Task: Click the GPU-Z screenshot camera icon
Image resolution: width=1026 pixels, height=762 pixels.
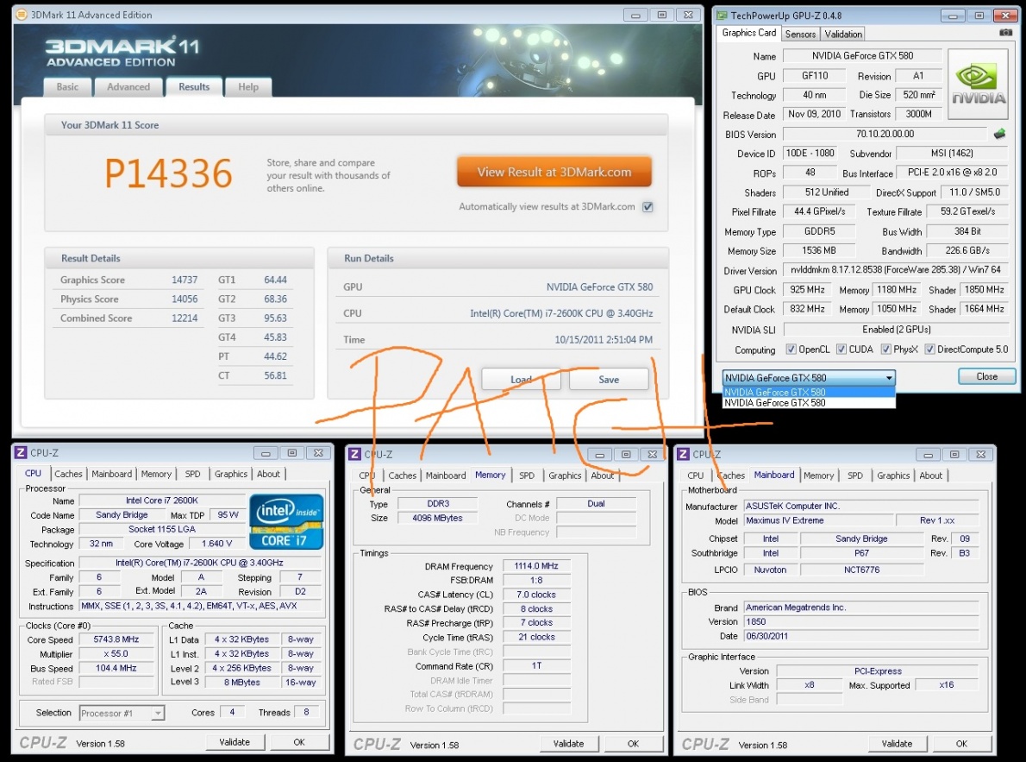Action: point(1005,33)
